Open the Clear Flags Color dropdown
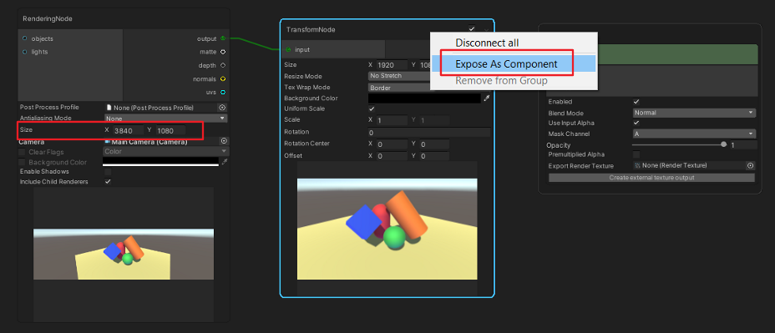 click(165, 151)
